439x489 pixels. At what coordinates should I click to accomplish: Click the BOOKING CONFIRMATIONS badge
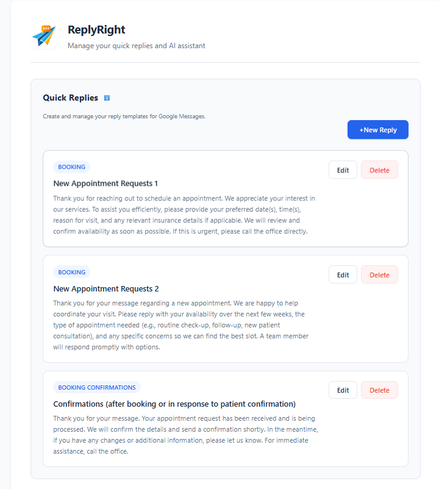coord(96,387)
